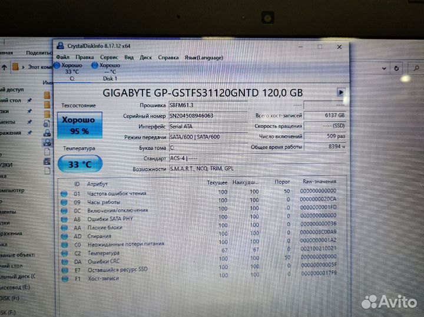Click the status circle for Температура attribute C2

pyautogui.click(x=64, y=253)
